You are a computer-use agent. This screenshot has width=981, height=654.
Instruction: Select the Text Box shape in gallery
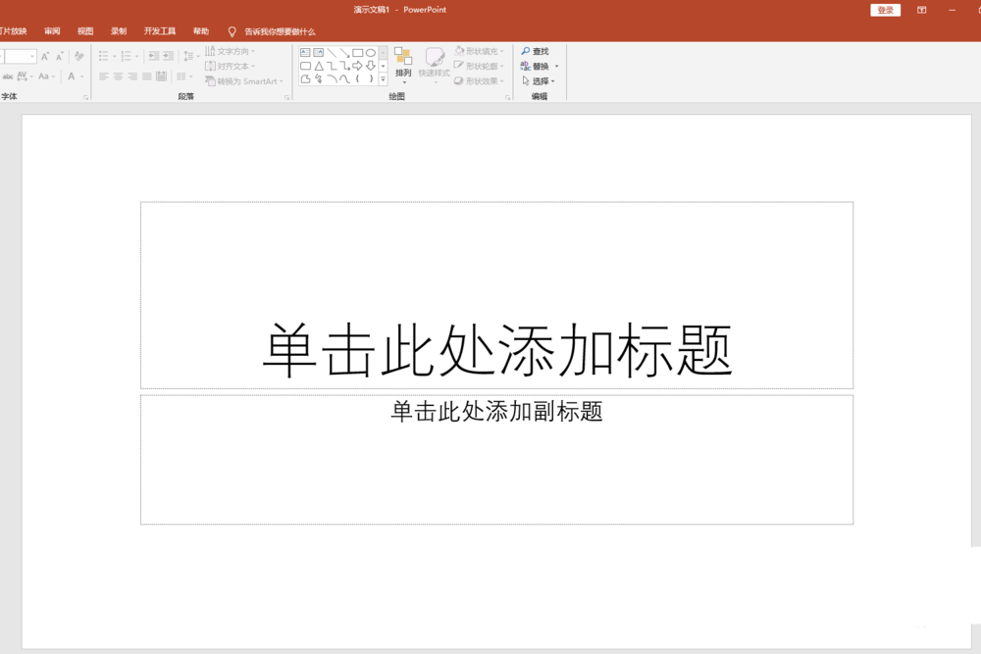(x=305, y=53)
